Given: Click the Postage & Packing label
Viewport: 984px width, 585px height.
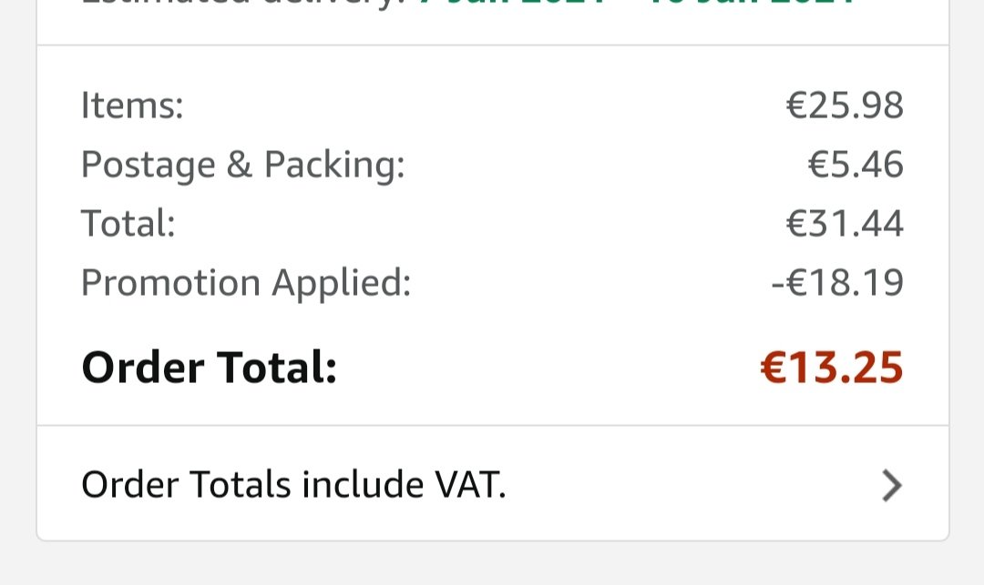Looking at the screenshot, I should tap(242, 165).
